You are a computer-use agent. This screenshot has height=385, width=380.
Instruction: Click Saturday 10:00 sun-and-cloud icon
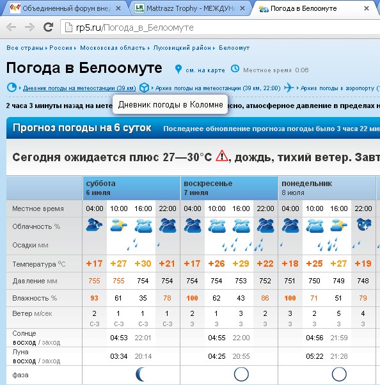(x=118, y=225)
